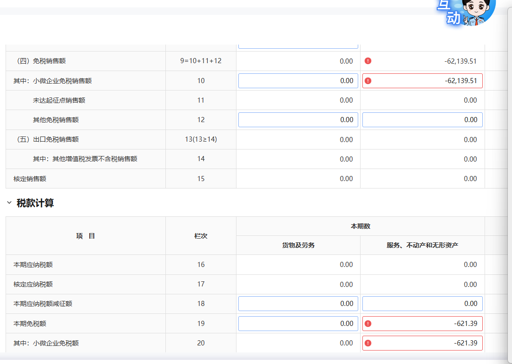Click the error icon in 免税销售额 row 9

(x=368, y=61)
